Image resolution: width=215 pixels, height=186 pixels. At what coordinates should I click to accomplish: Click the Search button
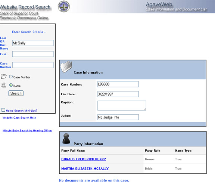(16, 93)
